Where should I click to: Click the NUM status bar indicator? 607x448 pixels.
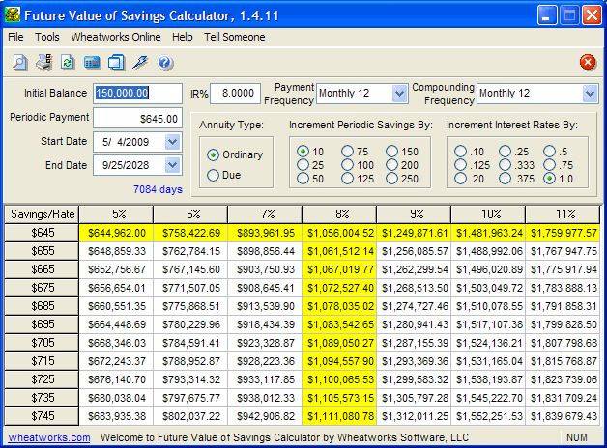576,437
